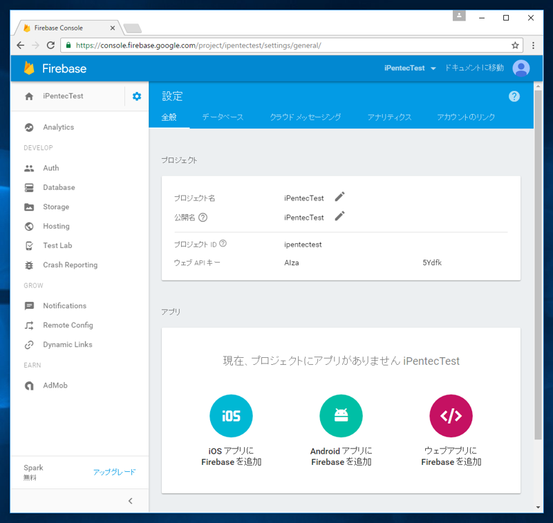This screenshot has width=553, height=523.
Task: Click the 5Ydfk API key ending
Action: (432, 263)
